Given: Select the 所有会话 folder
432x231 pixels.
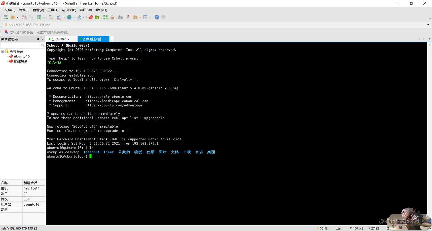Looking at the screenshot, I should pos(16,51).
